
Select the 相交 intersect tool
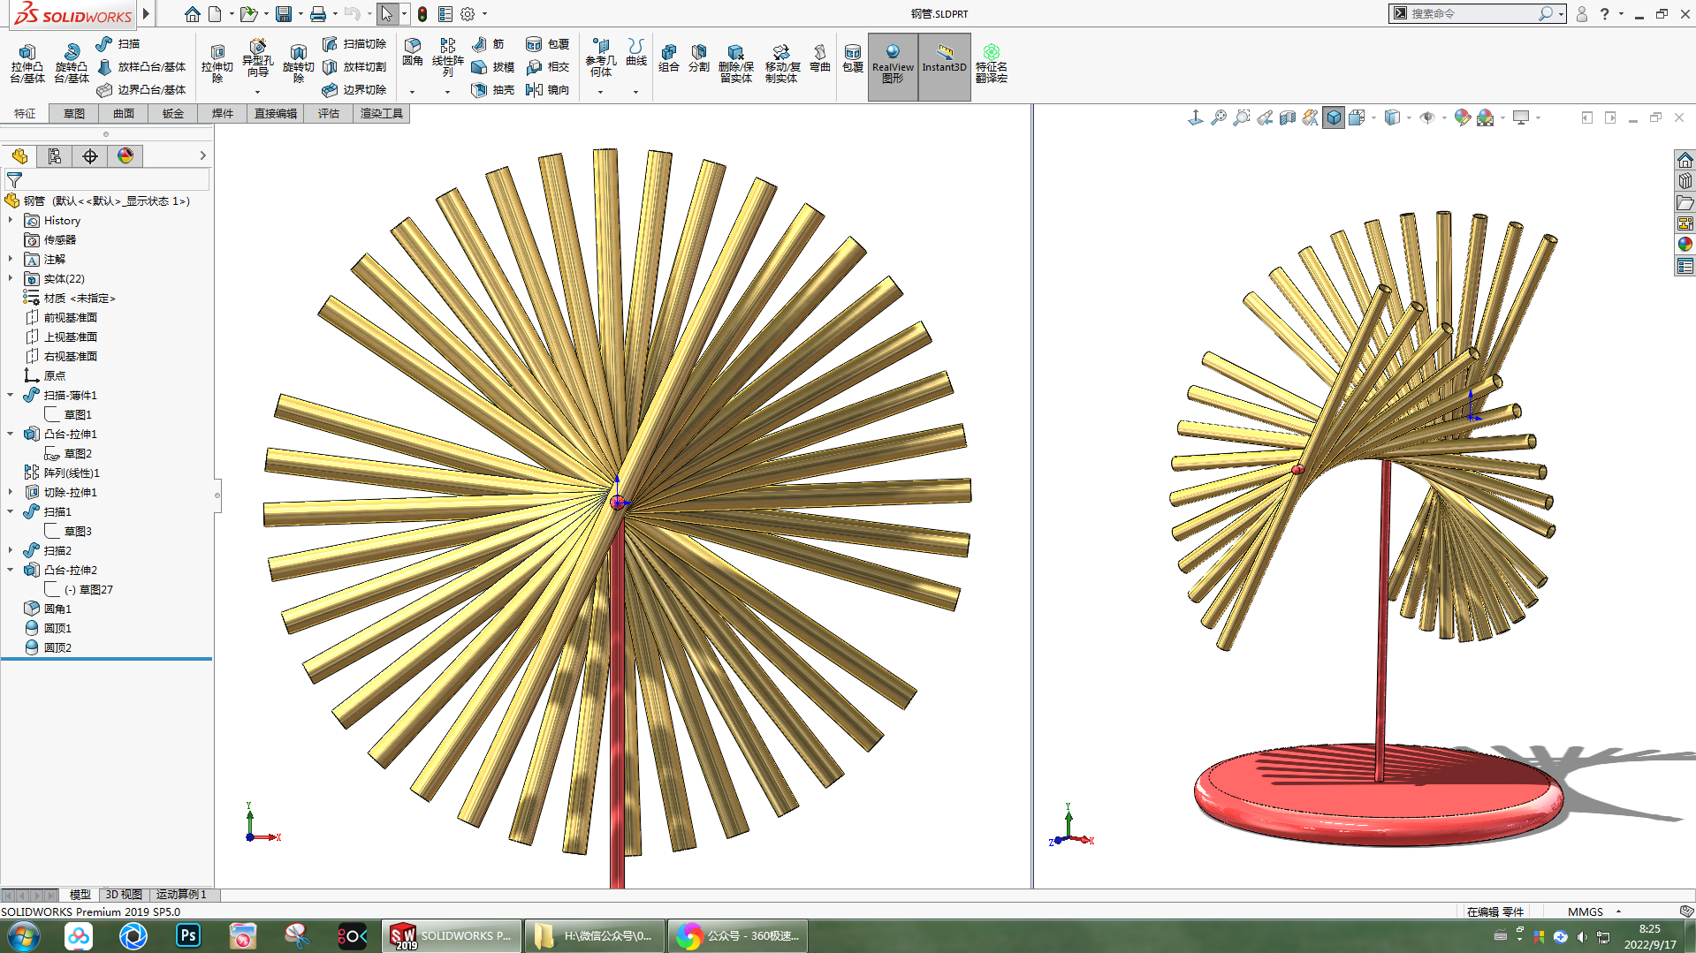(548, 66)
